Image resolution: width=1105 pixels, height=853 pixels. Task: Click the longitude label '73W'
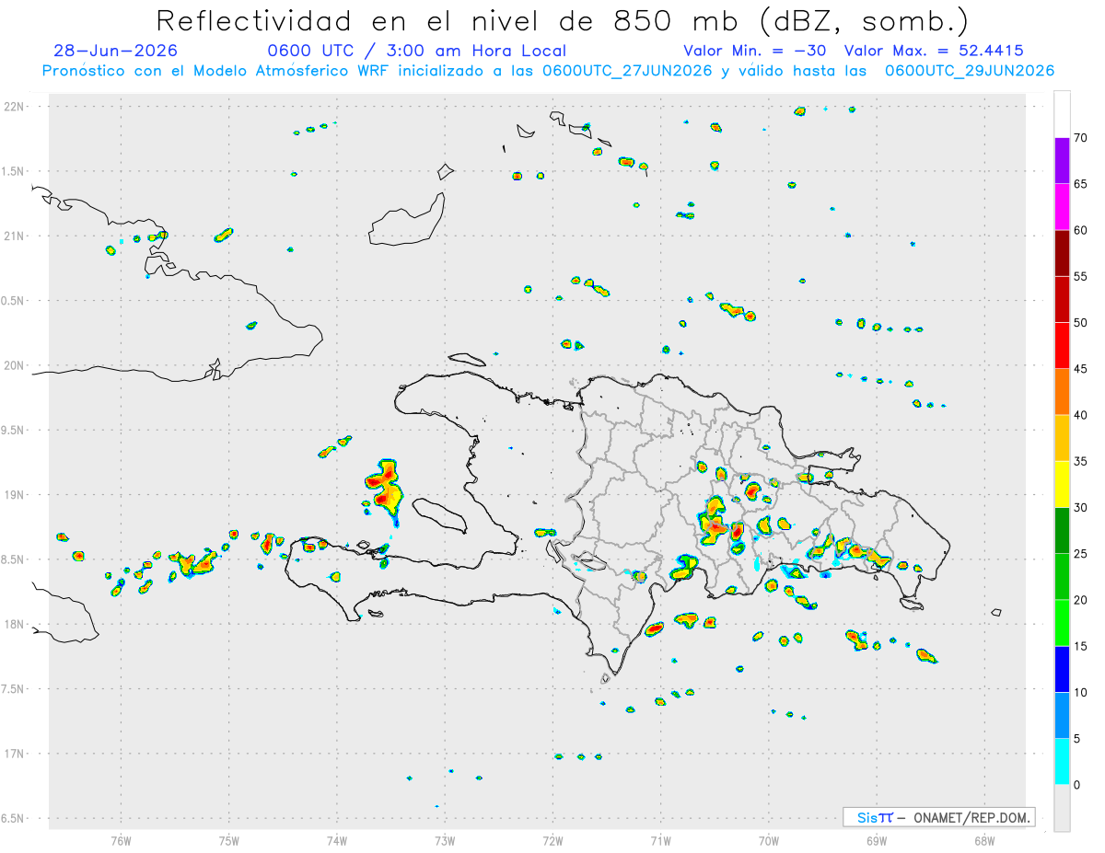445,840
